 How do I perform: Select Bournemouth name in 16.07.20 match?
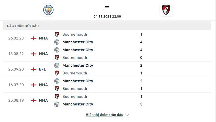(75, 89)
